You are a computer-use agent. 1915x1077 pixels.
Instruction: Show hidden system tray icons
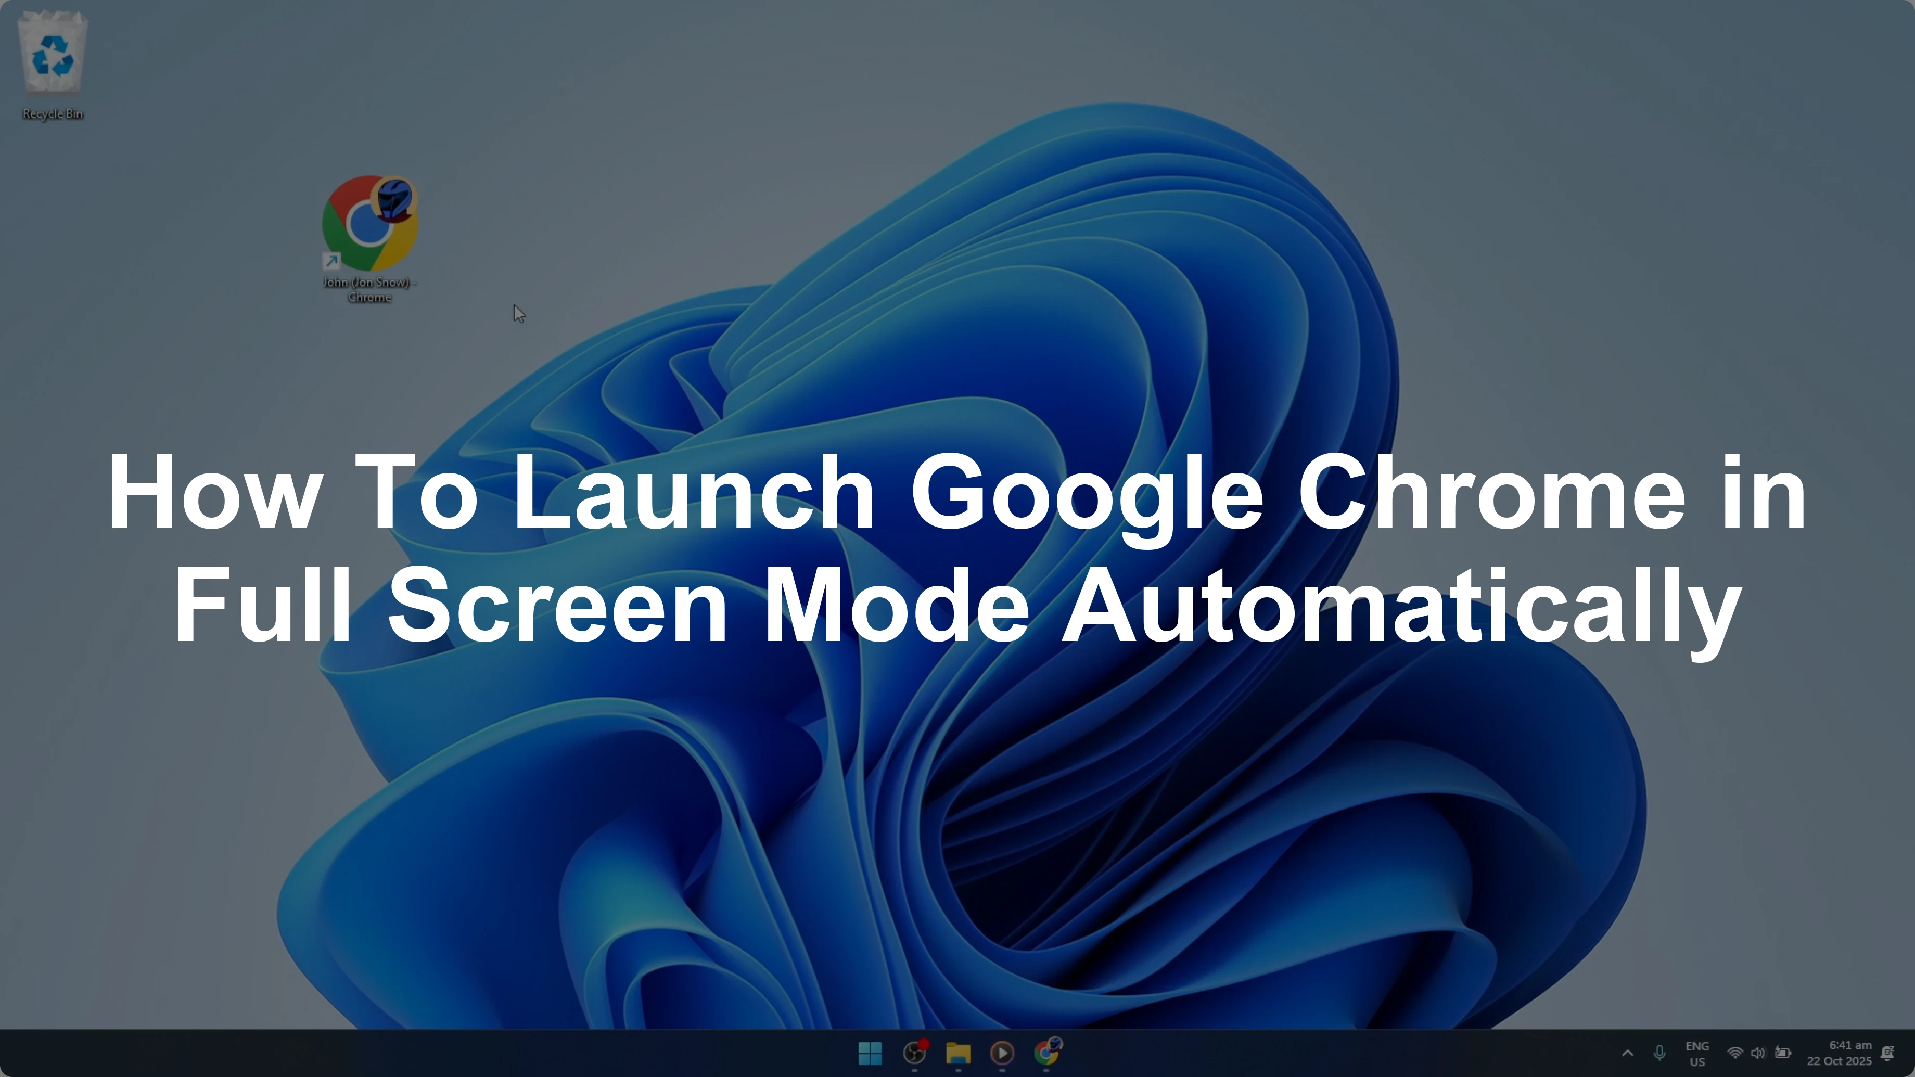coord(1627,1053)
